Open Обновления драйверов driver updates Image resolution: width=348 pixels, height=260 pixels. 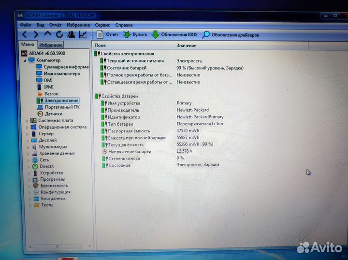point(231,35)
